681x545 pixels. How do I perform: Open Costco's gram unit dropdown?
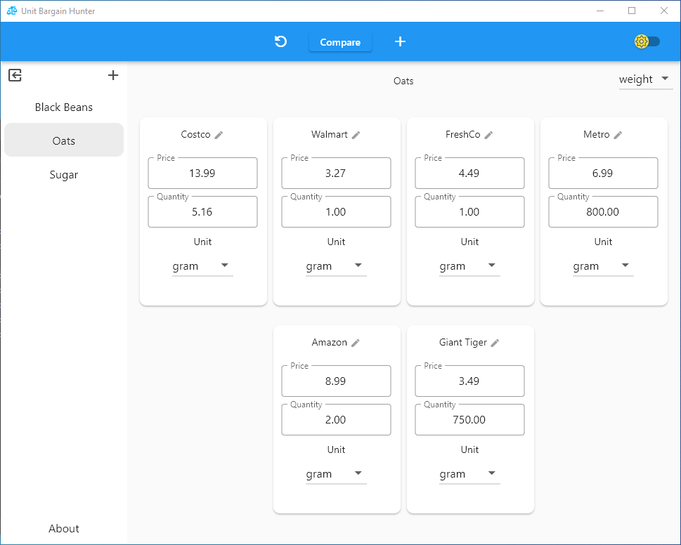tap(202, 266)
